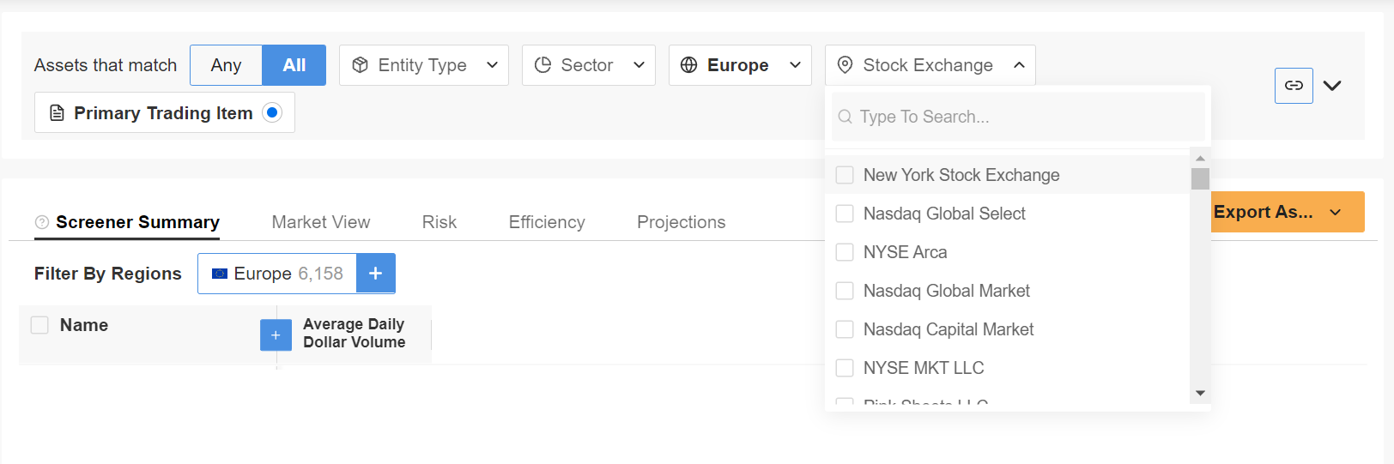Click the globe icon beside Europe
Viewport: 1394px width, 464px height.
click(688, 65)
